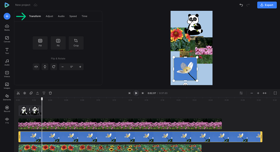Switch to the Adjust tab
The height and width of the screenshot is (152, 280).
[49, 16]
